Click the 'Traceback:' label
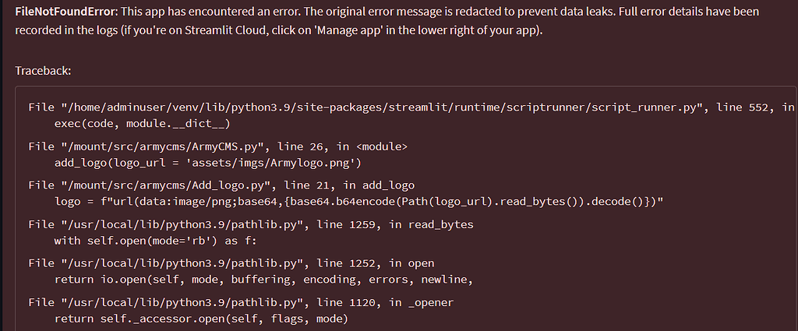 [x=43, y=70]
